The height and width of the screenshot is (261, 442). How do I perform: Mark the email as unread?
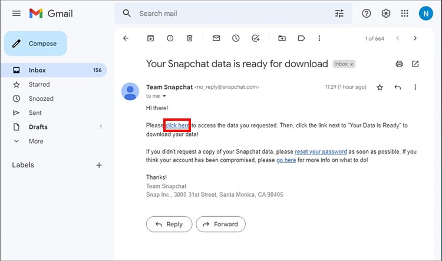[x=216, y=38]
